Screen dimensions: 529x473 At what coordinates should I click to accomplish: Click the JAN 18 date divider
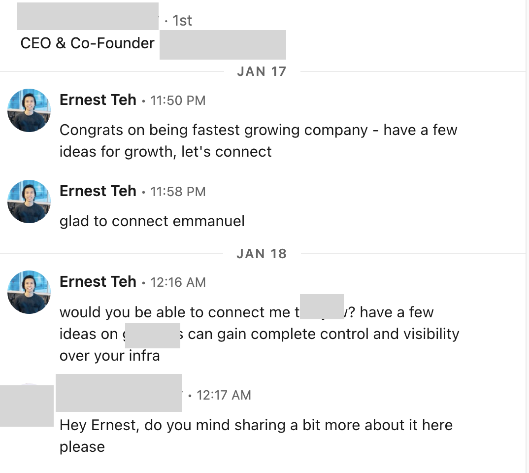click(261, 253)
